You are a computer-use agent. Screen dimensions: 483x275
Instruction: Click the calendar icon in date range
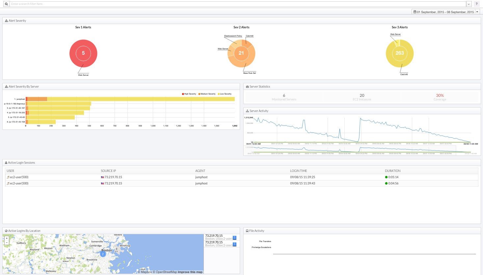[x=415, y=12]
